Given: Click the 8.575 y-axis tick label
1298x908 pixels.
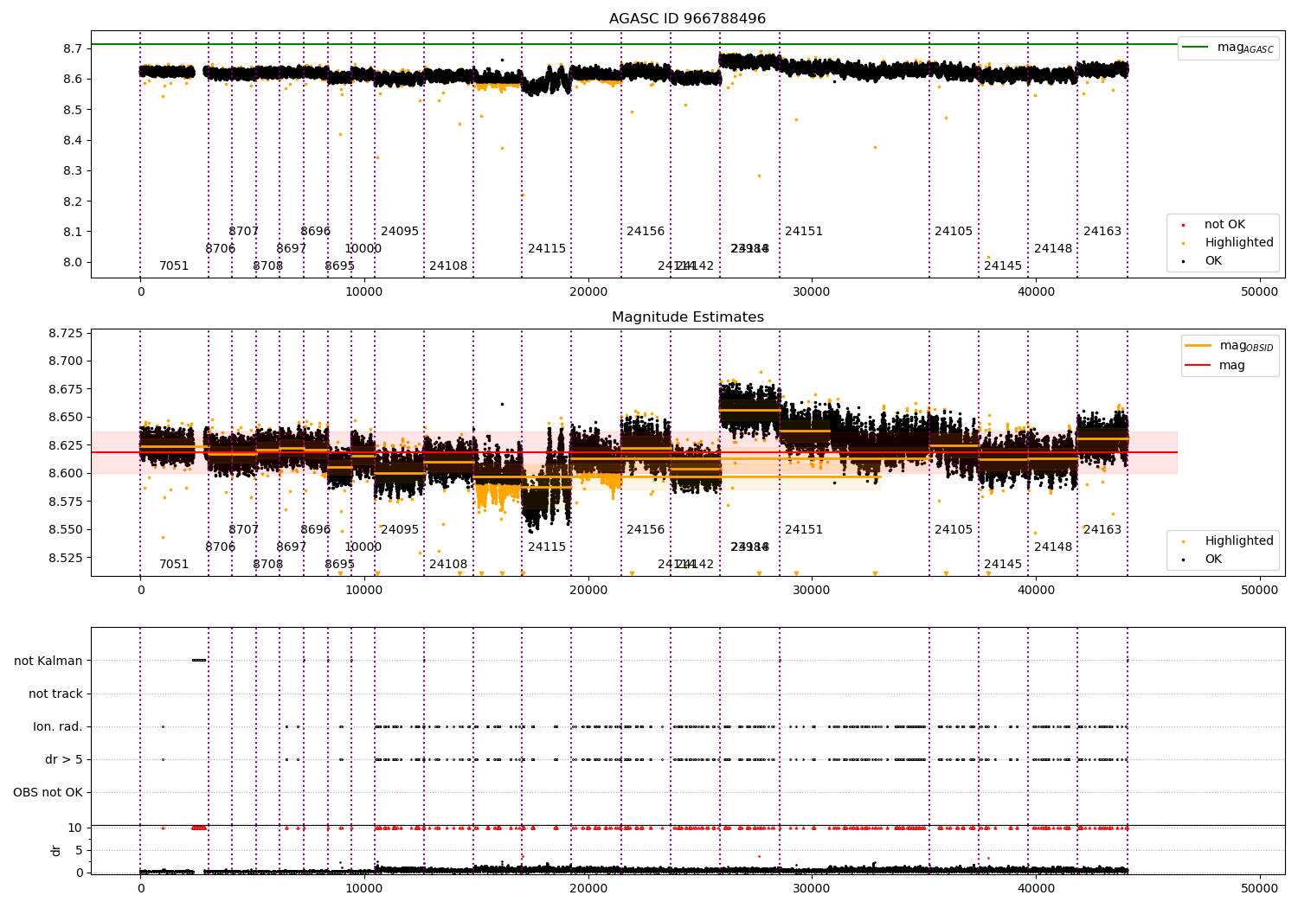Looking at the screenshot, I should [x=66, y=502].
